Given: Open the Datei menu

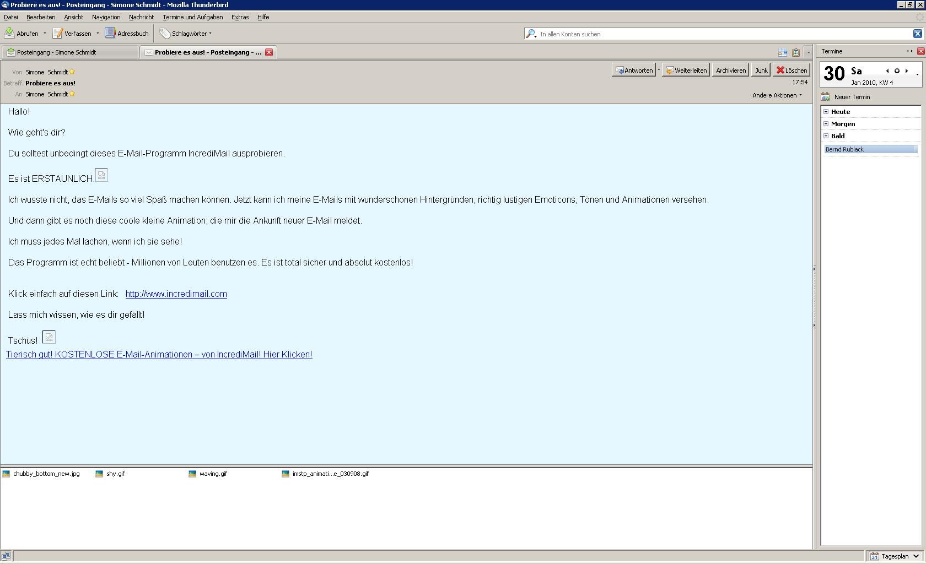Looking at the screenshot, I should [x=10, y=17].
